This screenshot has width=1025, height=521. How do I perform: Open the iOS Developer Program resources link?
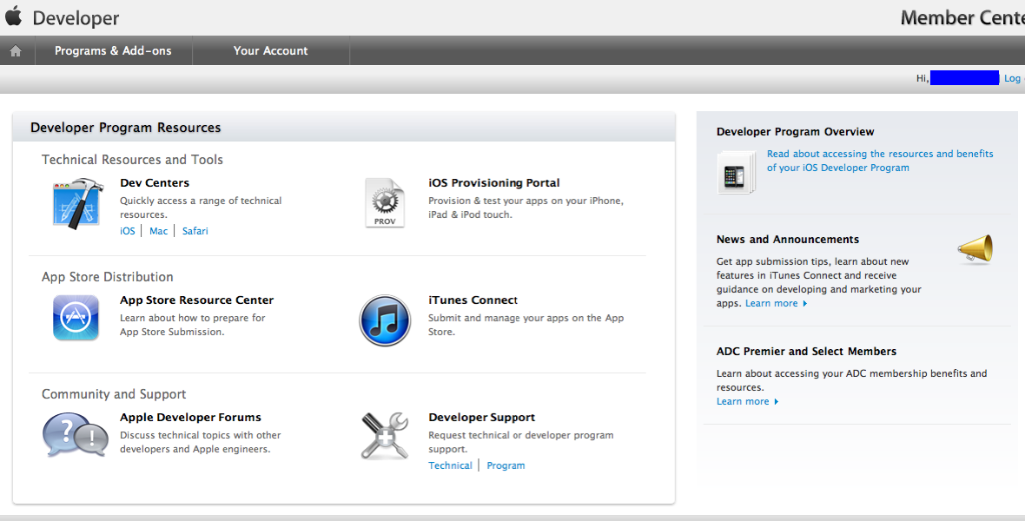click(x=879, y=161)
